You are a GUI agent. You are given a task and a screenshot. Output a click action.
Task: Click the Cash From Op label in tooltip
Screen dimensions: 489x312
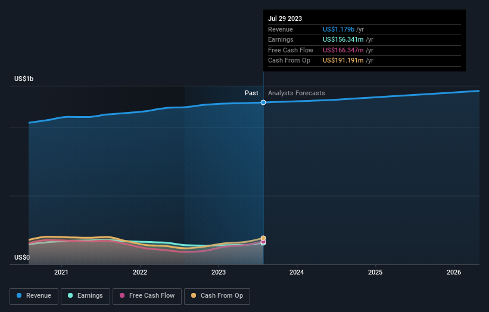click(x=289, y=61)
